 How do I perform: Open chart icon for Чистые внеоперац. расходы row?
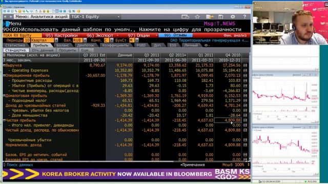click(x=245, y=91)
